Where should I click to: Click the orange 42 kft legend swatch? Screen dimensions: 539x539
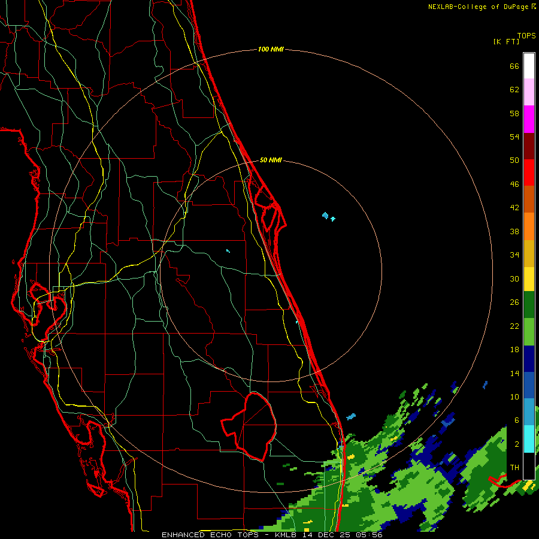coord(529,226)
